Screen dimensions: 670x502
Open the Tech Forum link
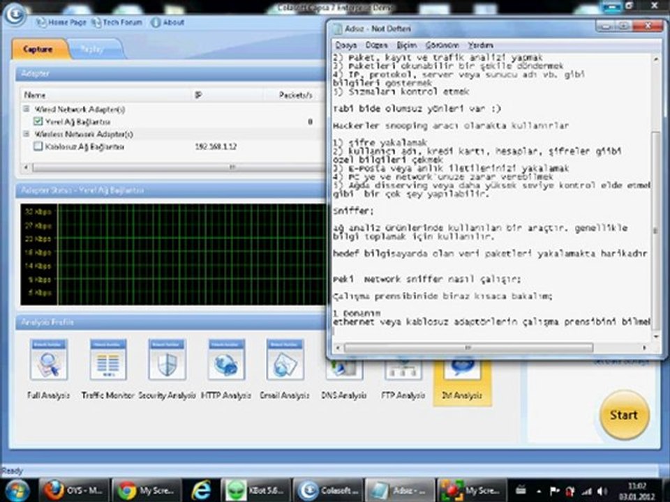click(117, 22)
